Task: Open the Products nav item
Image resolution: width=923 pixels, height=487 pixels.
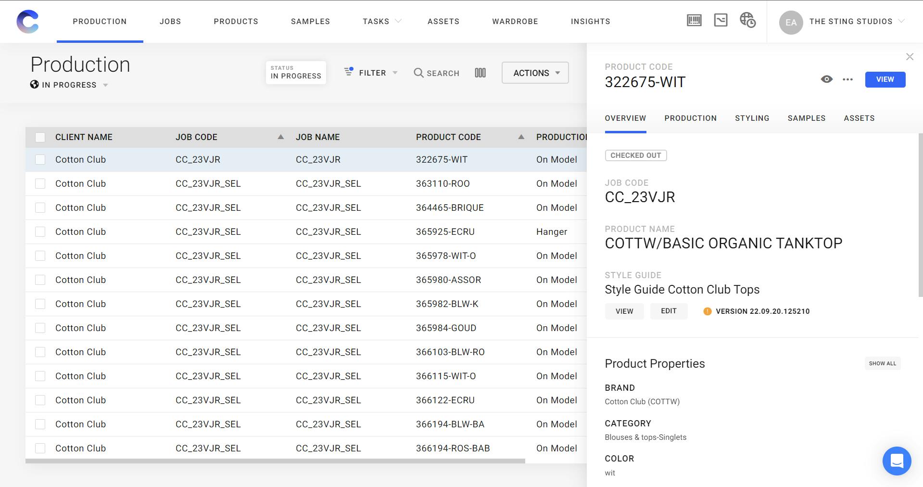Action: tap(236, 21)
